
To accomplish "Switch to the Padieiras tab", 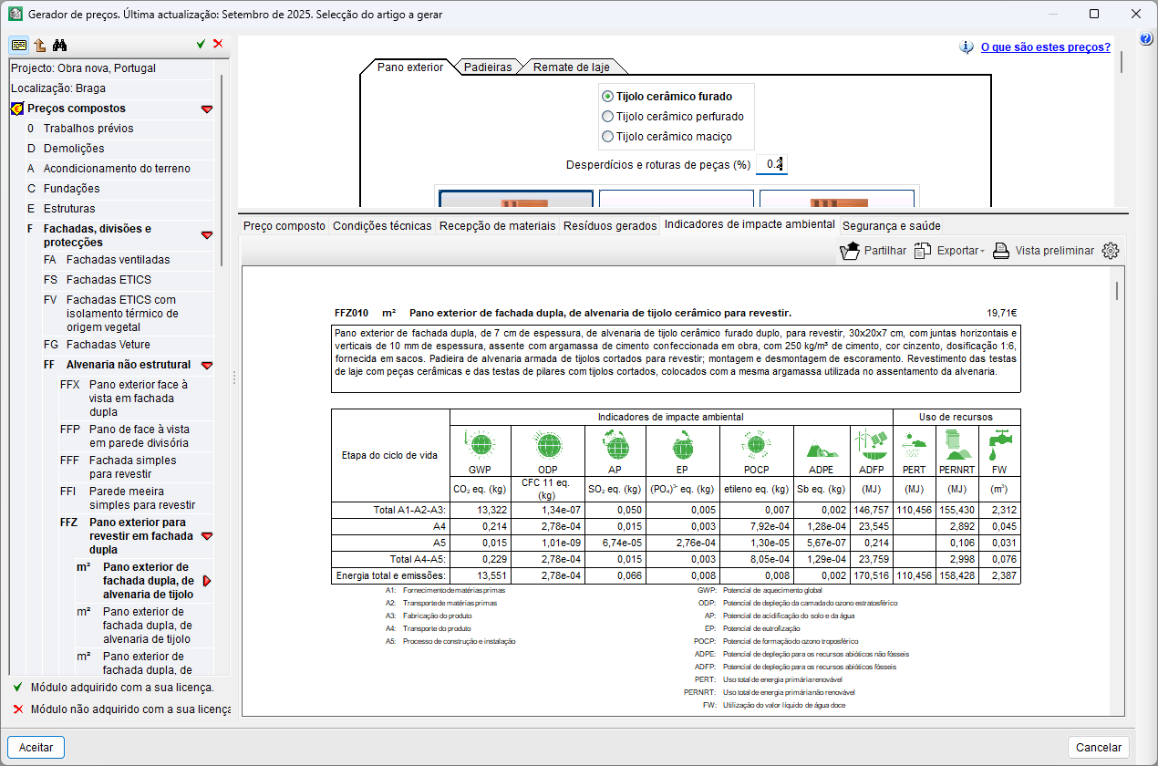I will pyautogui.click(x=487, y=67).
